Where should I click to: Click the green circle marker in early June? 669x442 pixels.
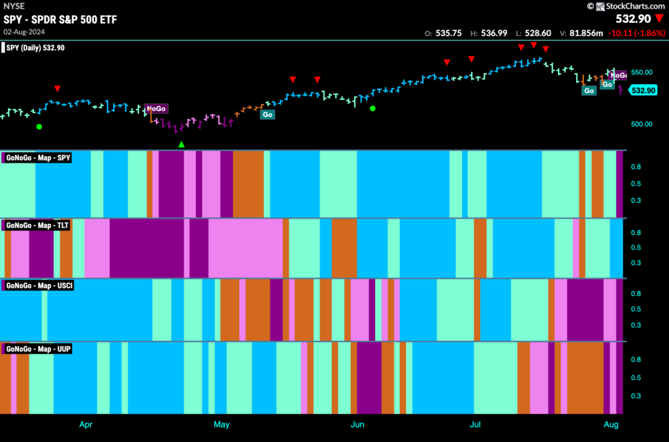[x=372, y=108]
